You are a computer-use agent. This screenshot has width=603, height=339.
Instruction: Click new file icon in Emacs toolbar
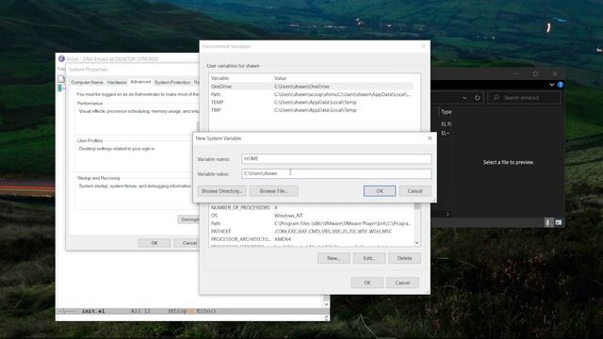(x=61, y=79)
